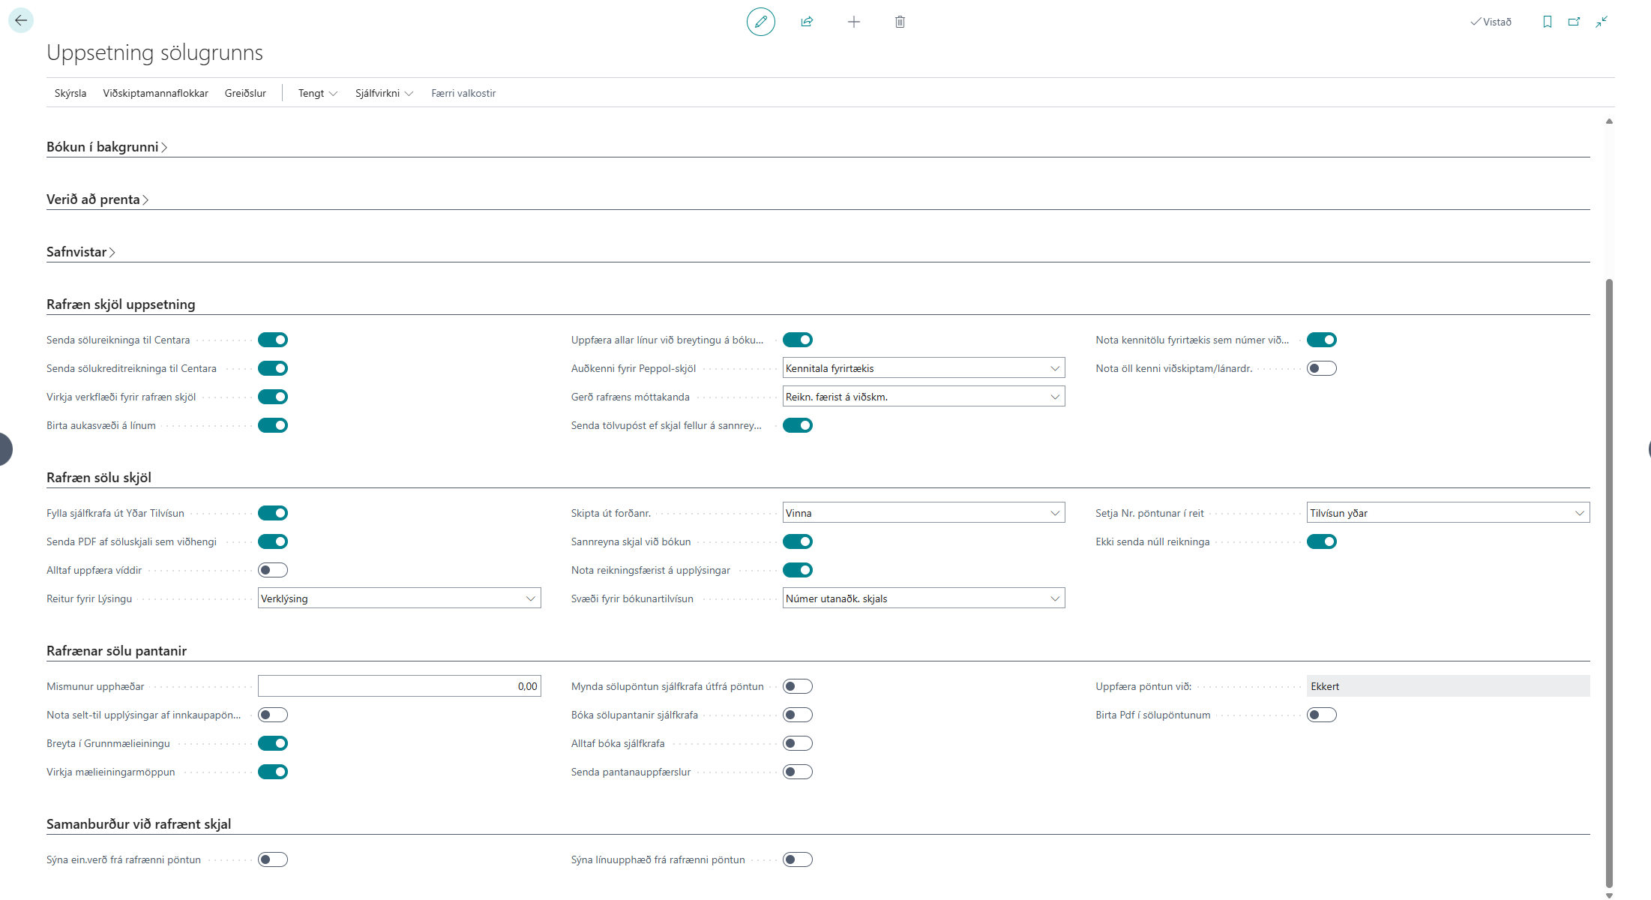1651x900 pixels.
Task: Toggle Birta aukasvæði á línum
Action: (273, 425)
